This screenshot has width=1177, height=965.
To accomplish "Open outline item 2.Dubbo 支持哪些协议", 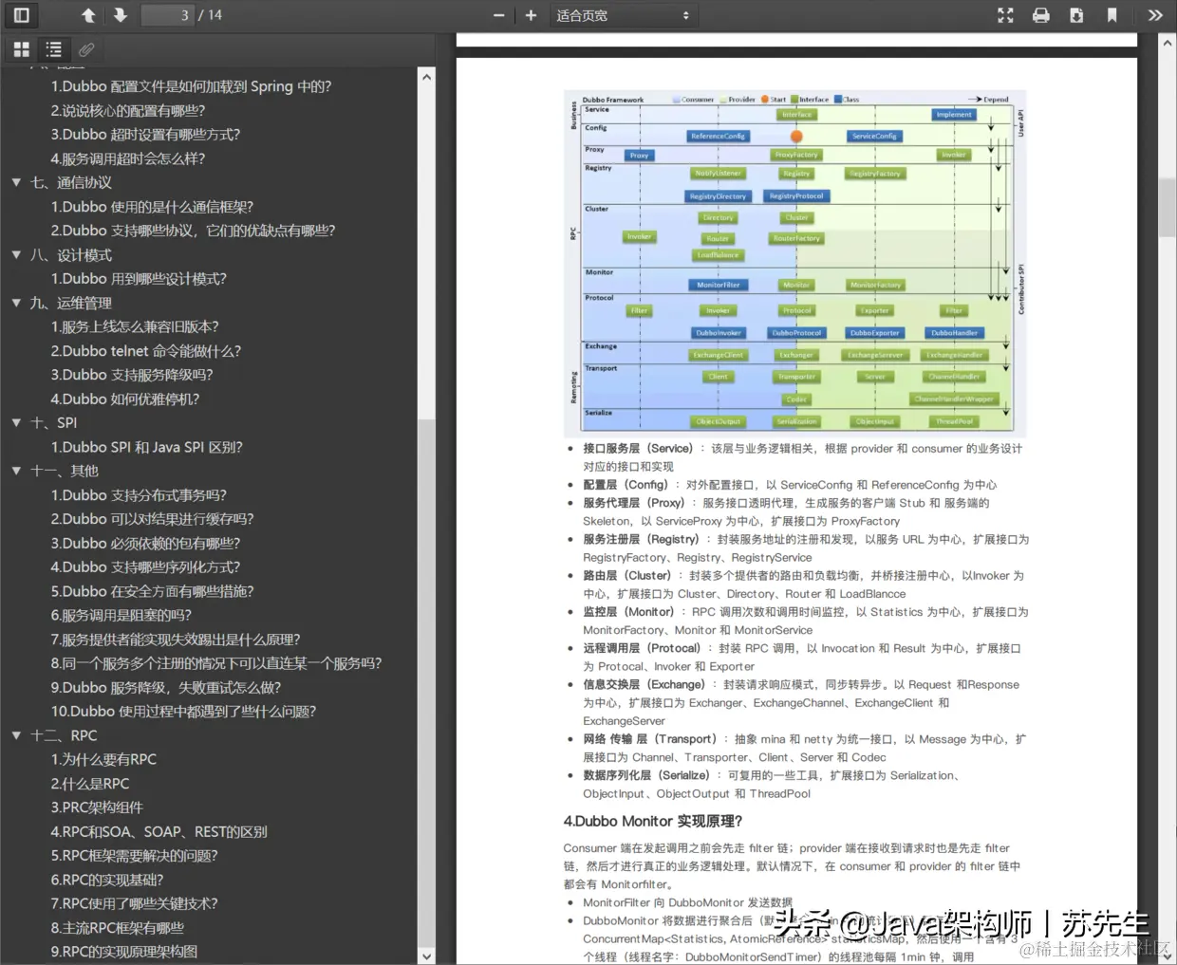I will 193,231.
